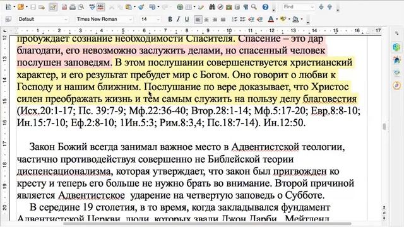
Task: Open the Zoom dialog magnifier icon
Action: click(x=254, y=7)
